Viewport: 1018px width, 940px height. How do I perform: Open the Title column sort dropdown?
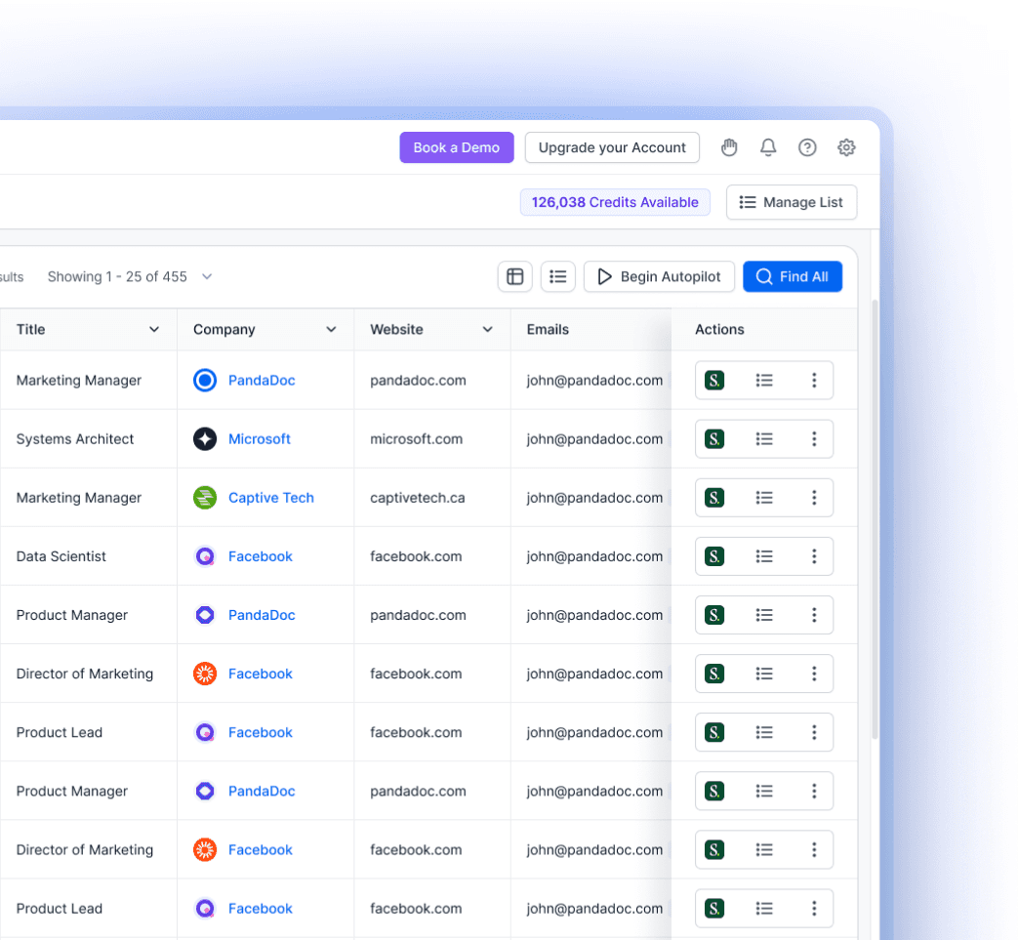point(154,329)
